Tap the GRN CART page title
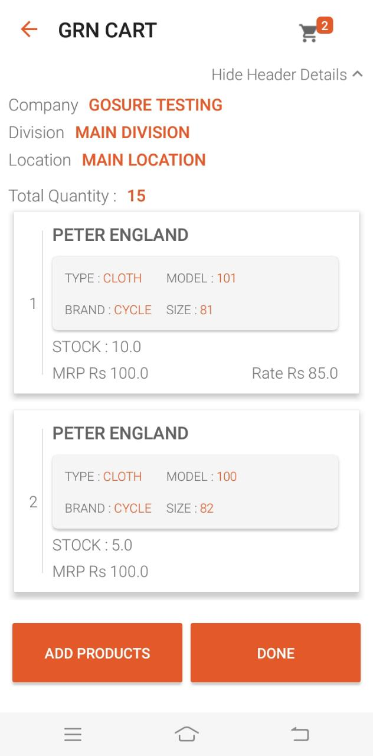The width and height of the screenshot is (373, 756). 107,30
